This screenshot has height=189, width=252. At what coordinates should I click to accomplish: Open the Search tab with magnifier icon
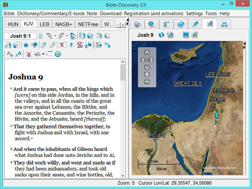coord(137,24)
